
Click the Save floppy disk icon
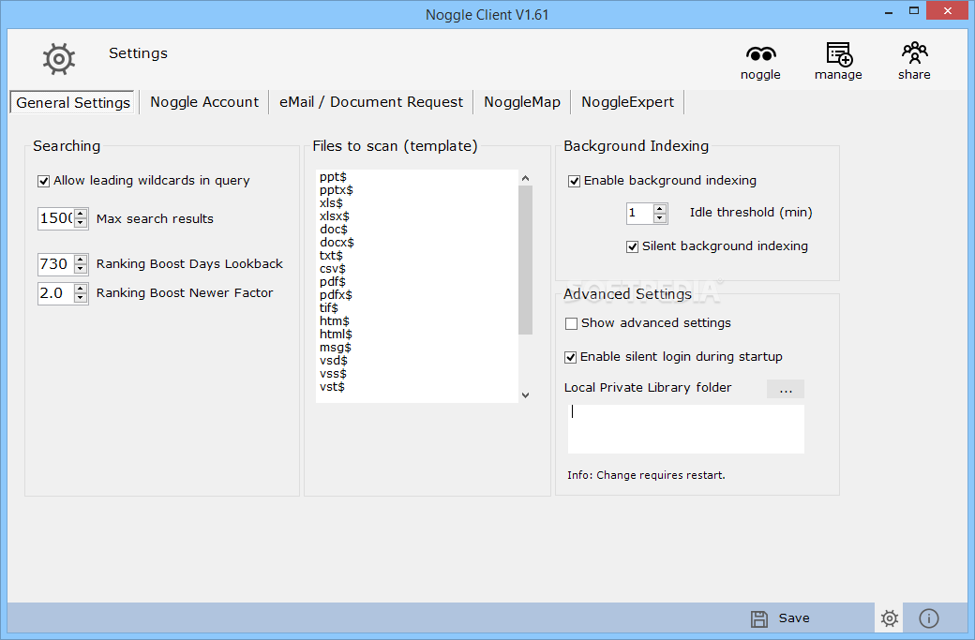[758, 618]
